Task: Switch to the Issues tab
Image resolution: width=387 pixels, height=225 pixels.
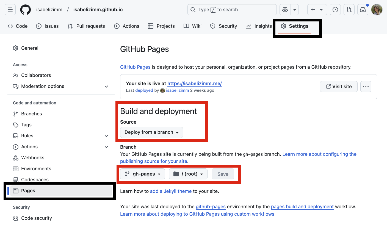Action: (47, 26)
